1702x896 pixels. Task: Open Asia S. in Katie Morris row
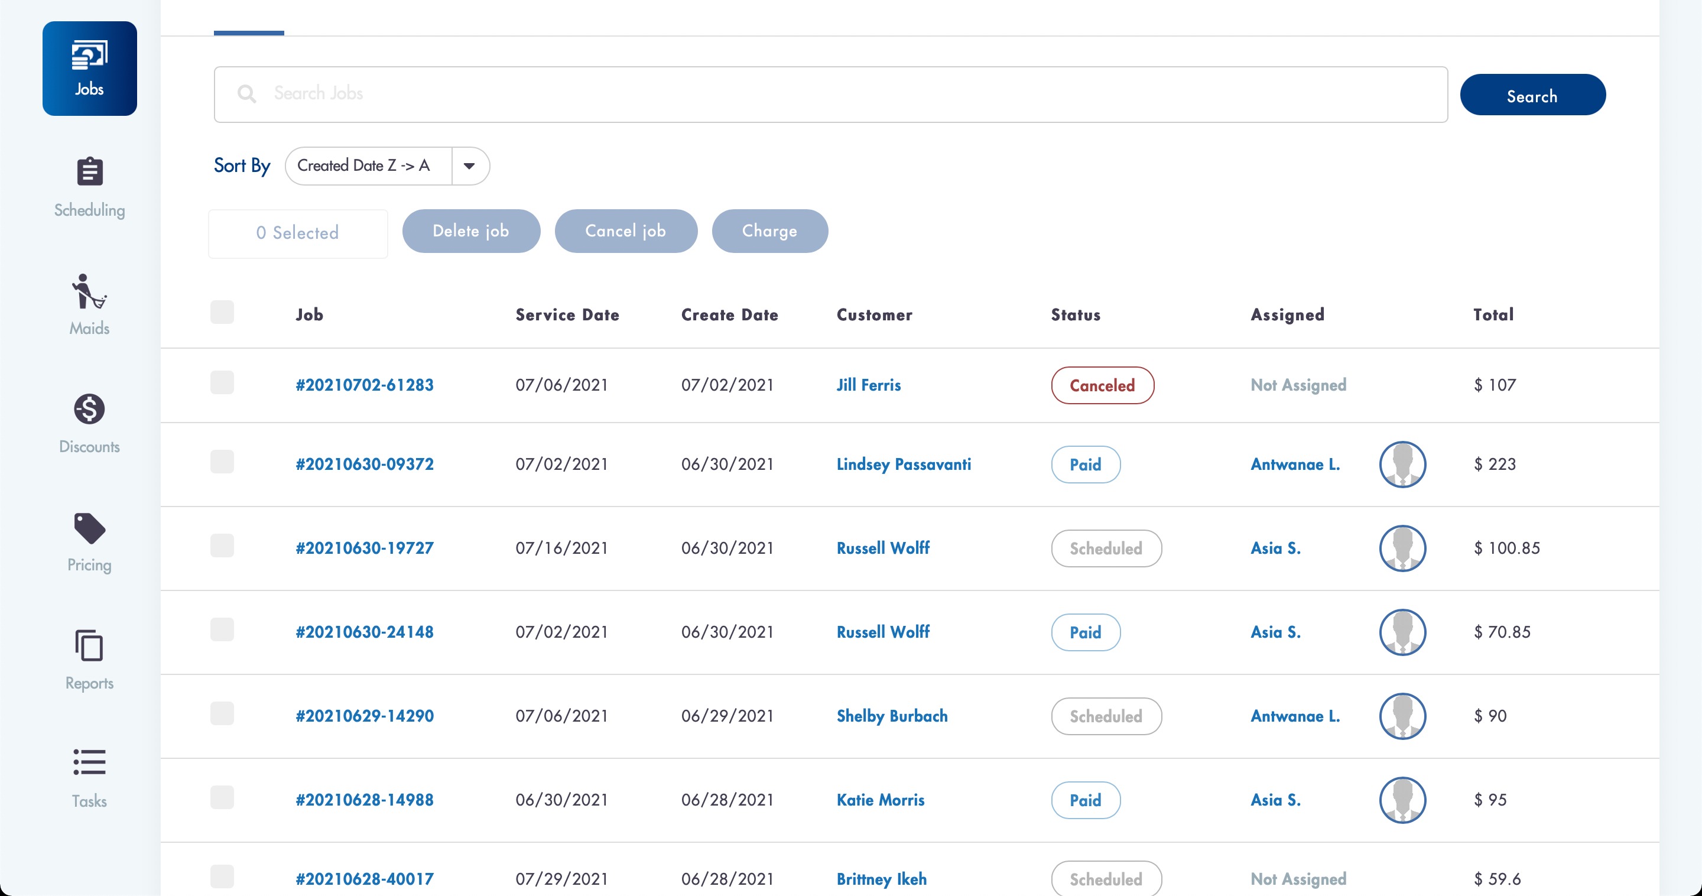(1275, 800)
